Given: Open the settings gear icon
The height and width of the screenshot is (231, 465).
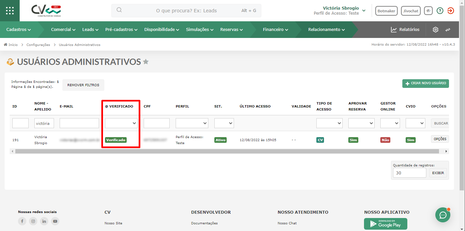Looking at the screenshot, I should [435, 30].
